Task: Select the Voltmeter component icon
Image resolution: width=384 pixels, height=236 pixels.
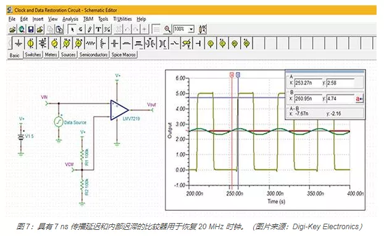Action: pyautogui.click(x=67, y=44)
